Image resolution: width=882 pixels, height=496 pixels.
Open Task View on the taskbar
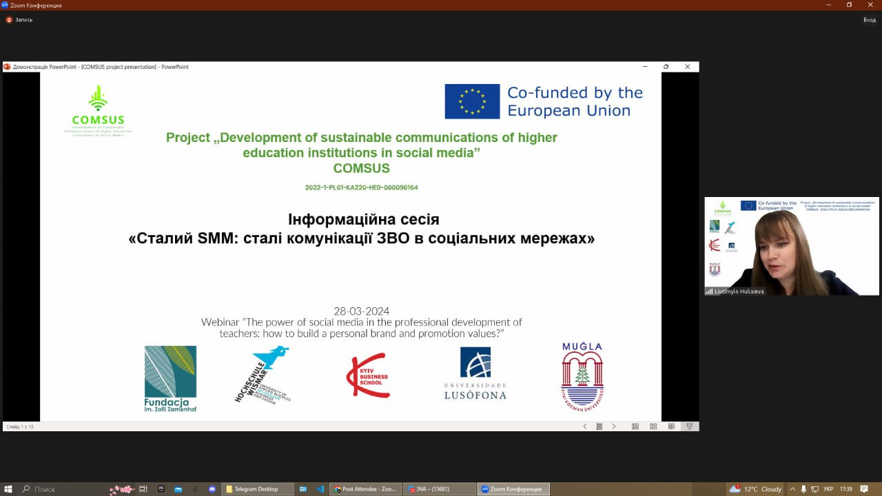(143, 489)
